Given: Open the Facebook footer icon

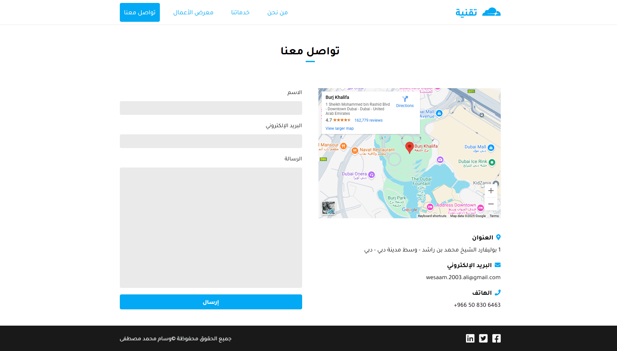Looking at the screenshot, I should (496, 338).
